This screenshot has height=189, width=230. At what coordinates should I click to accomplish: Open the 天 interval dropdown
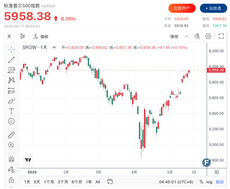(9, 36)
